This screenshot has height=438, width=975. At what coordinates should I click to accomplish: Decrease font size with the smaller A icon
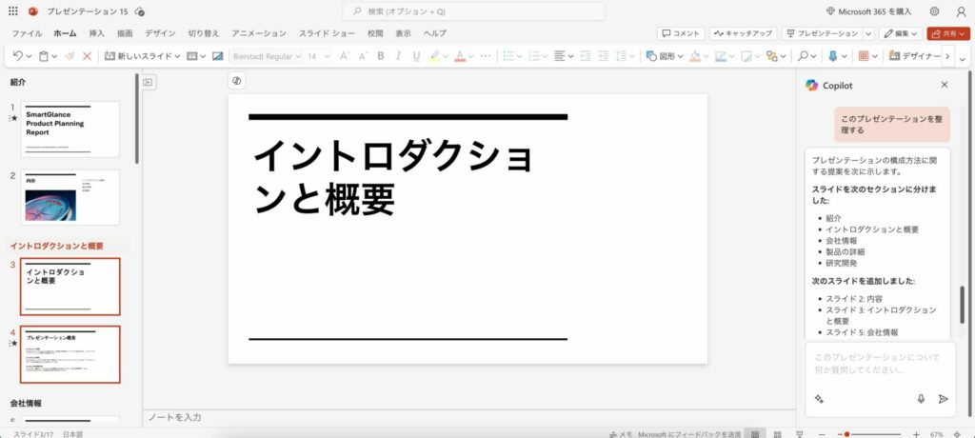363,56
